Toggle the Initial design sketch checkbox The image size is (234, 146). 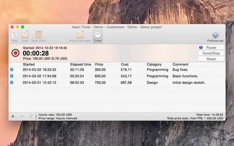[12, 82]
